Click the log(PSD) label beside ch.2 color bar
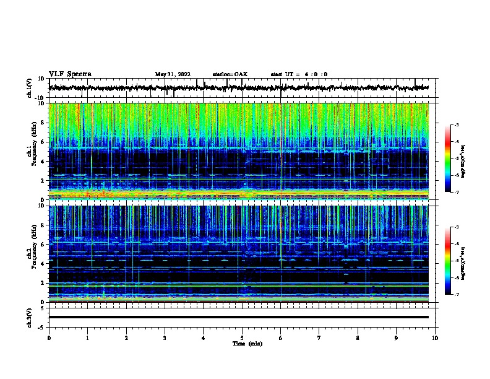The height and width of the screenshot is (379, 490). point(463,264)
